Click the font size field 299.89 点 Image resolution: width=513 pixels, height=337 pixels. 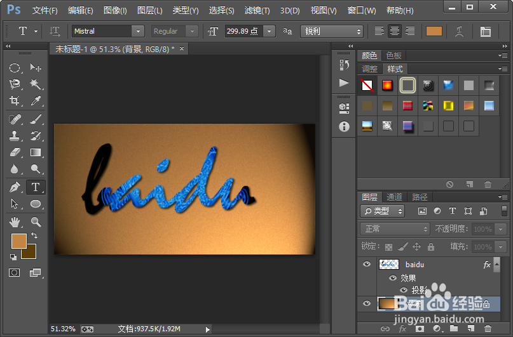click(243, 31)
